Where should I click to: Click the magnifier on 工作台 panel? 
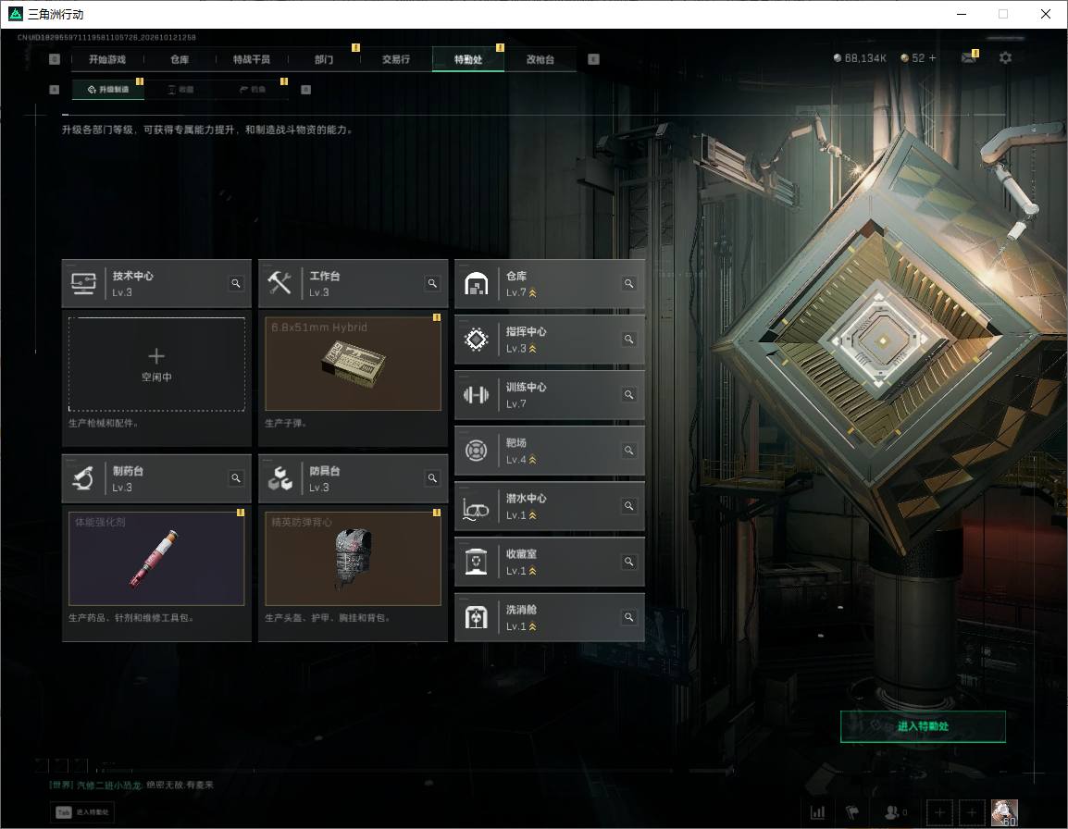432,283
